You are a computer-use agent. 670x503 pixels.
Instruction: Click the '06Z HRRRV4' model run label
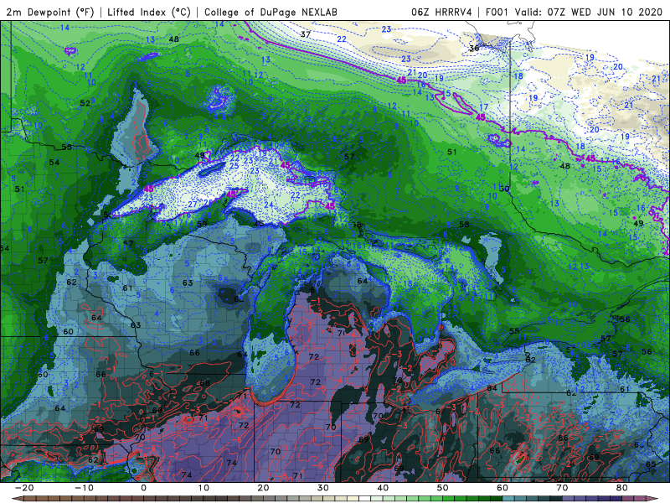click(441, 12)
